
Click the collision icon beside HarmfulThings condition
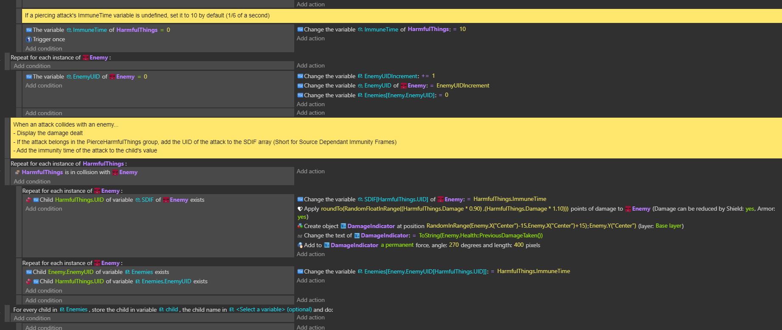click(17, 172)
